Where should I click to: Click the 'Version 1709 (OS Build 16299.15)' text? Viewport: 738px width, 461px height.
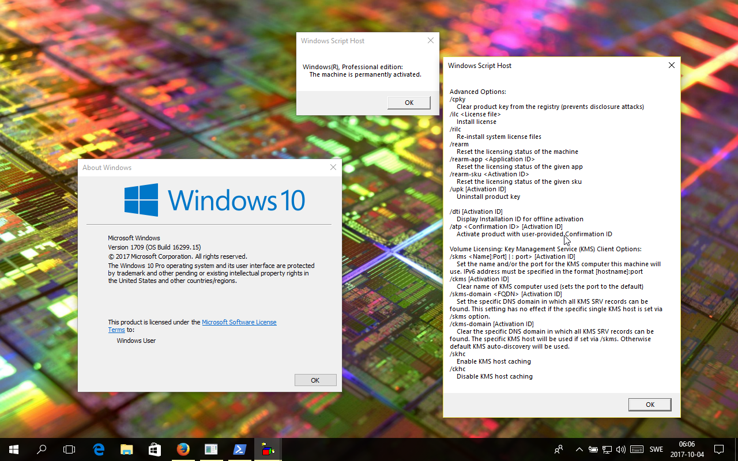pyautogui.click(x=154, y=247)
